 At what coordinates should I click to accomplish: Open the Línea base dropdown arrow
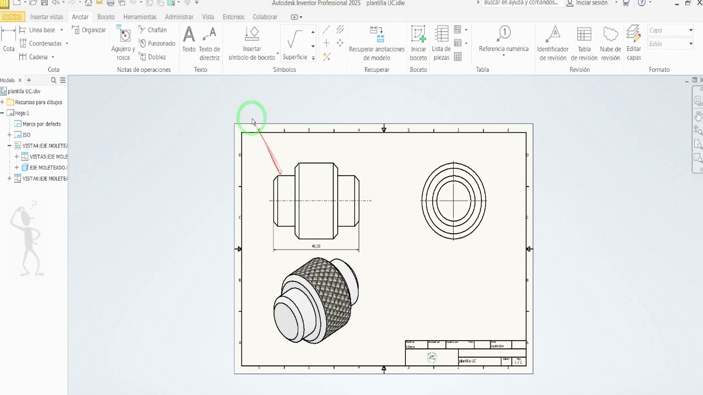click(x=62, y=30)
